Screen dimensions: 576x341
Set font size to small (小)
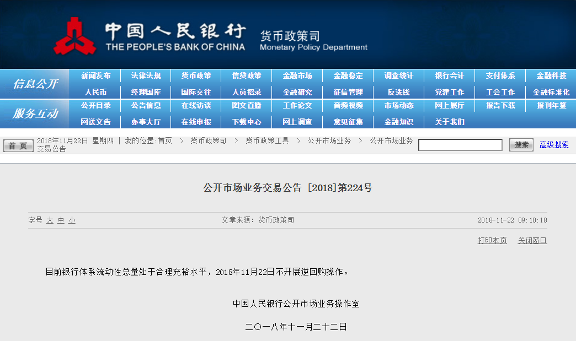(72, 220)
